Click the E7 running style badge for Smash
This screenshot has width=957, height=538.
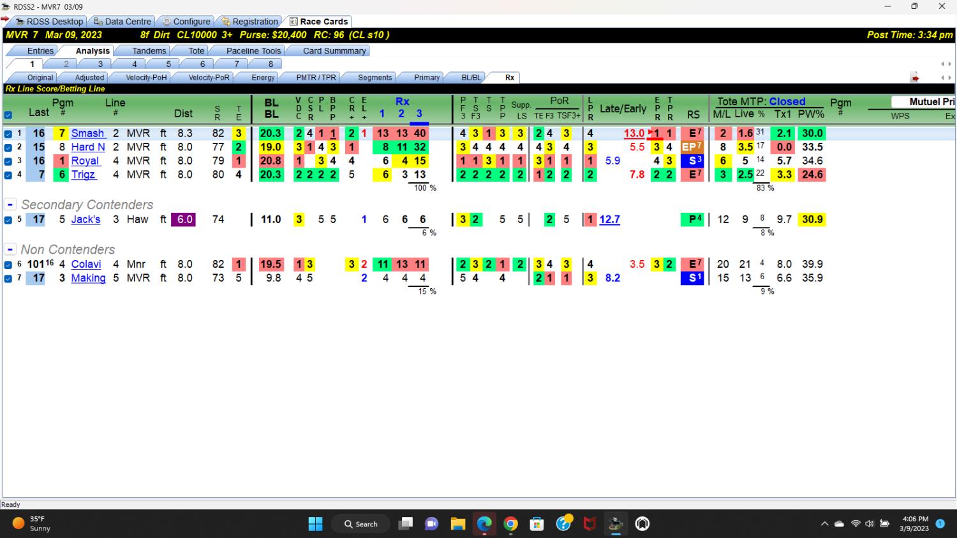coord(692,133)
